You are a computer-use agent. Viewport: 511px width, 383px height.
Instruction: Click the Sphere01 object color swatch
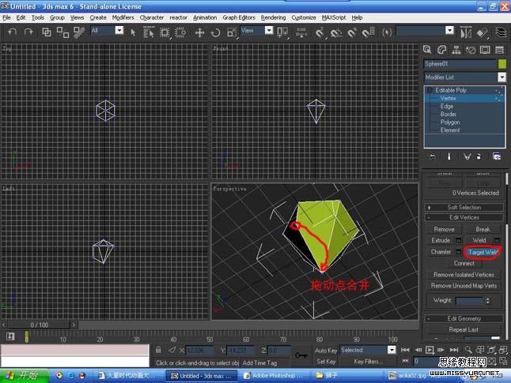(x=502, y=64)
